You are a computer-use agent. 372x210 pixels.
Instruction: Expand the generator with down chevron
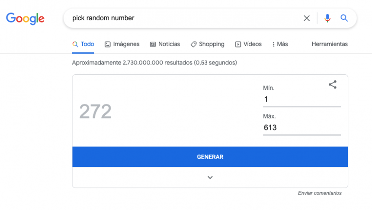[210, 177]
